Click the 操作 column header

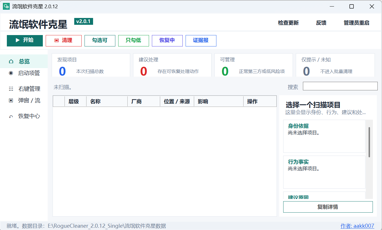[x=260, y=101]
